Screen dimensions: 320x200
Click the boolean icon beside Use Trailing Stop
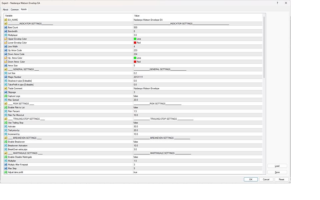coord(6,123)
